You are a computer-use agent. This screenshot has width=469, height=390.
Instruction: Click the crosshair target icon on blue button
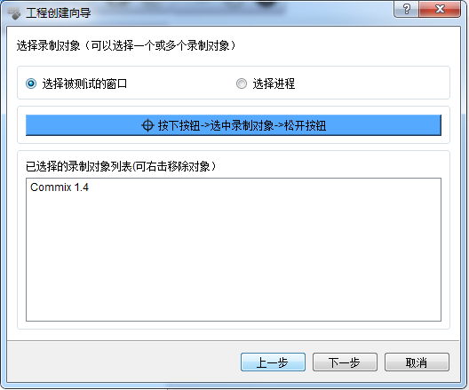click(147, 125)
